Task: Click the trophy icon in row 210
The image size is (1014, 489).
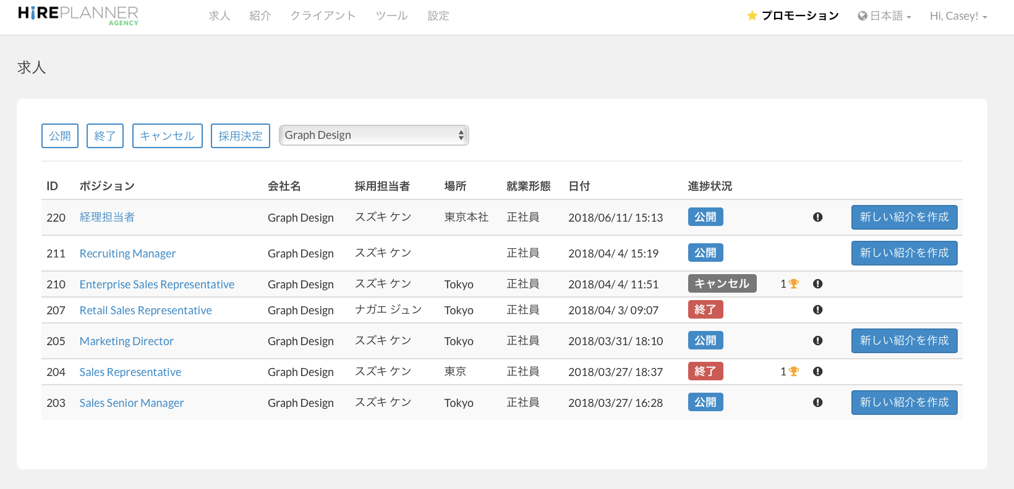Action: (794, 284)
